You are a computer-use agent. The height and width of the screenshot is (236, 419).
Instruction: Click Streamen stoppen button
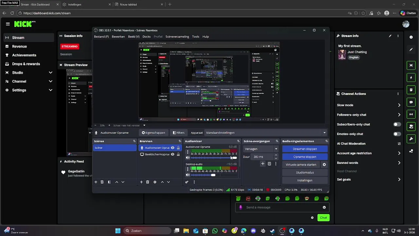[x=305, y=149]
